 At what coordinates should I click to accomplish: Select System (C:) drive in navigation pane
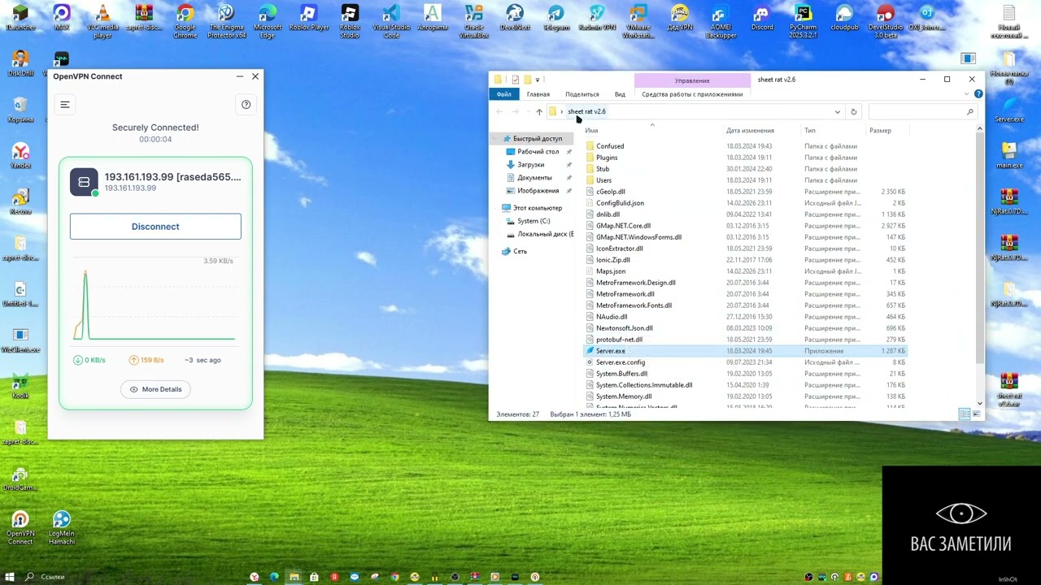(x=534, y=221)
